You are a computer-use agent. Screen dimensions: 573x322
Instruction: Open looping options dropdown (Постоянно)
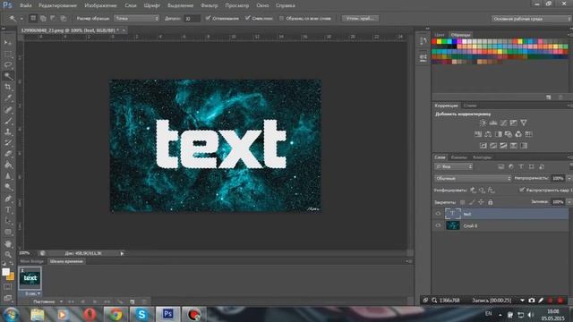[47, 301]
